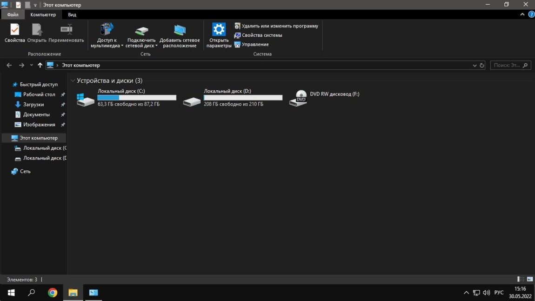Click the Up arrow navigation button
This screenshot has width=535, height=301.
pos(40,66)
